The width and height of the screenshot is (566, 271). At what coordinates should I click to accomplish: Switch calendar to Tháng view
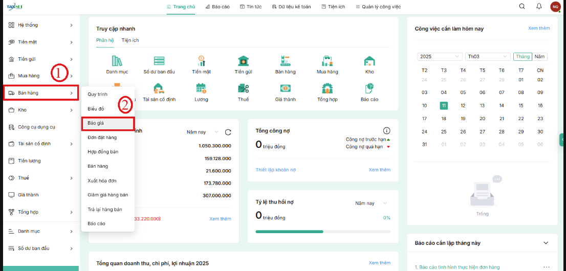[x=523, y=57]
